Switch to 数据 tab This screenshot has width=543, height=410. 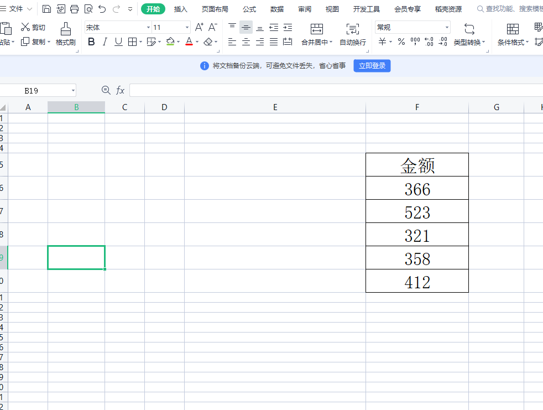277,9
